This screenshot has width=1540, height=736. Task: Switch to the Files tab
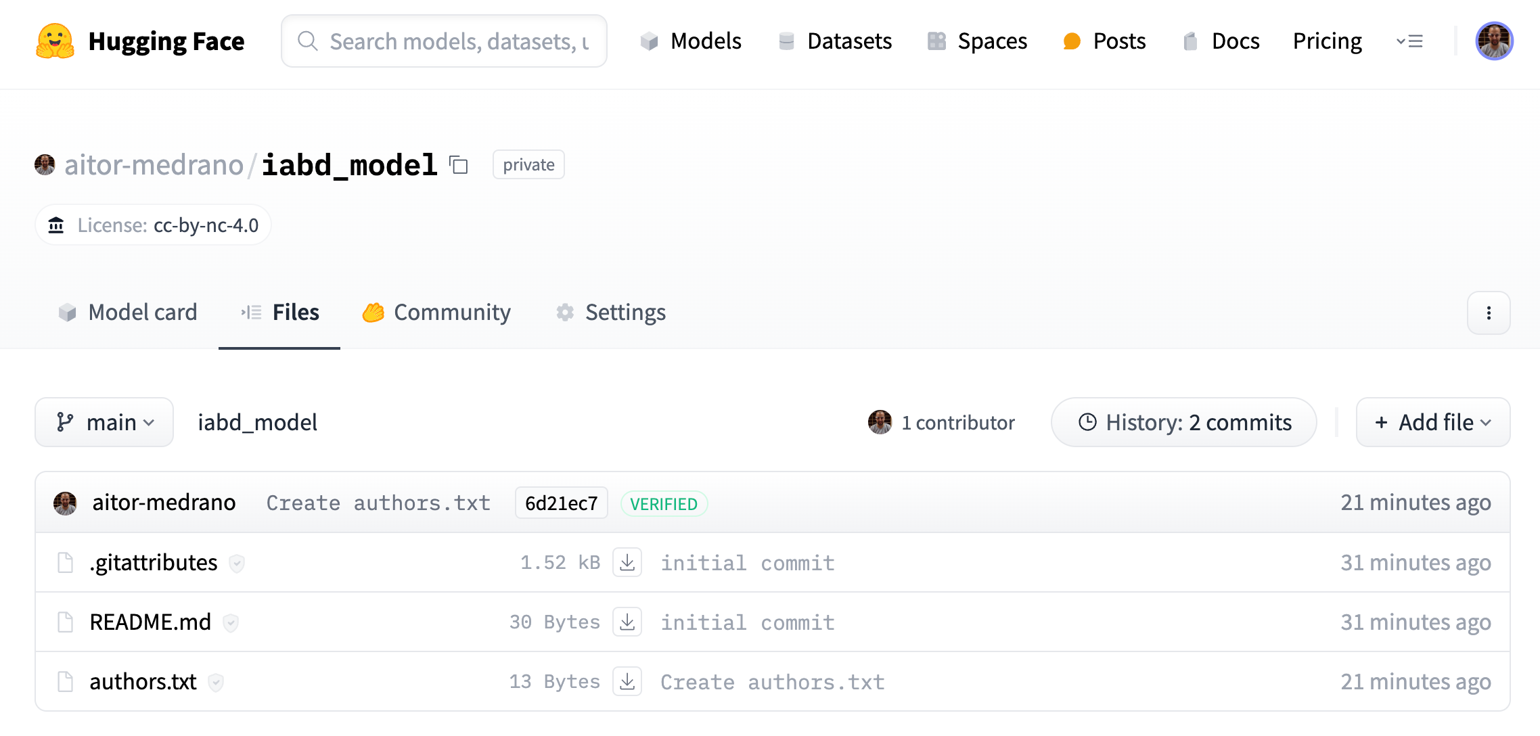[x=279, y=313]
